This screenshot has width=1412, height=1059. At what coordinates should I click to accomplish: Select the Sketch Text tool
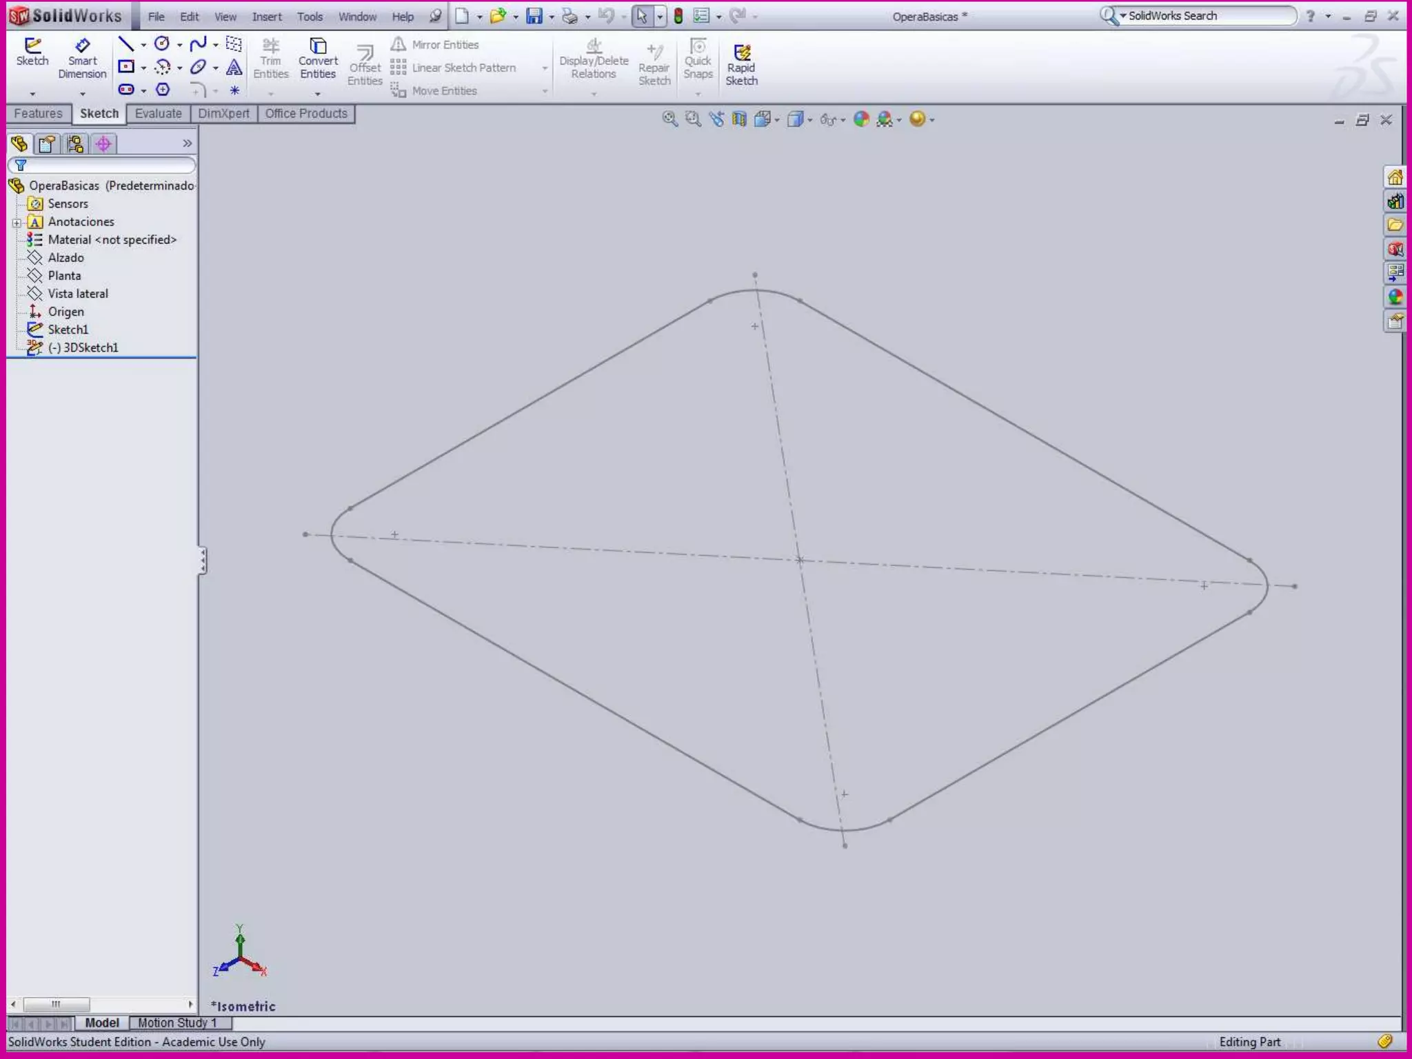234,68
